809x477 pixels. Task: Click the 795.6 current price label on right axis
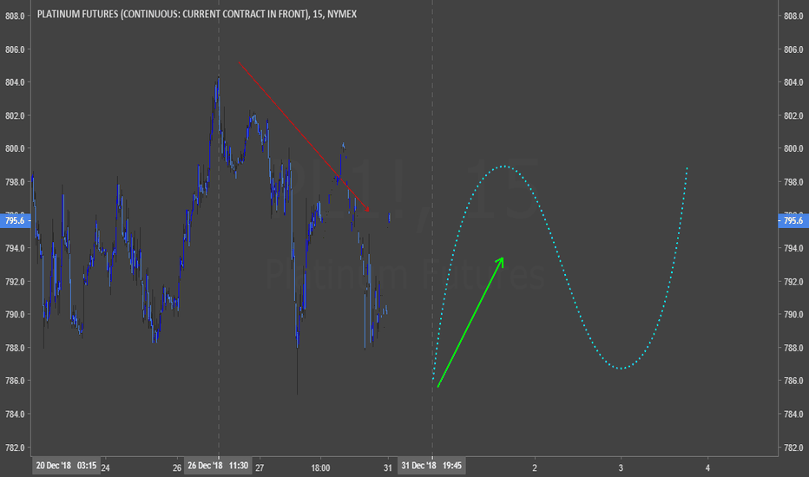[793, 220]
